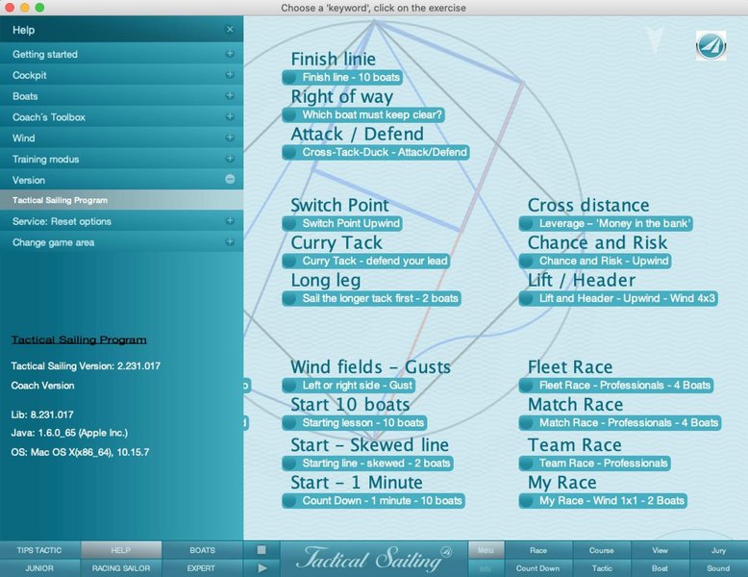Image resolution: width=748 pixels, height=577 pixels.
Task: Open the Course toolbar option
Action: pos(602,550)
